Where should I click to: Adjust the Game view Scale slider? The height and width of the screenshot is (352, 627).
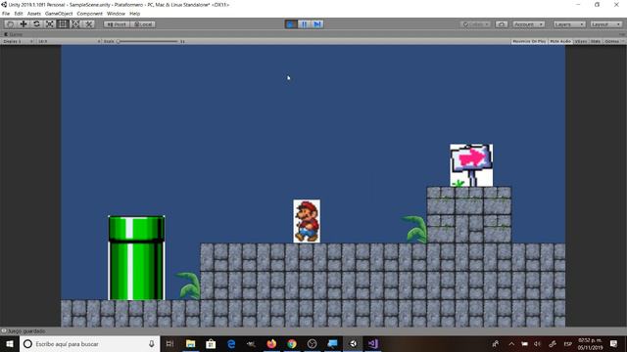pyautogui.click(x=148, y=41)
